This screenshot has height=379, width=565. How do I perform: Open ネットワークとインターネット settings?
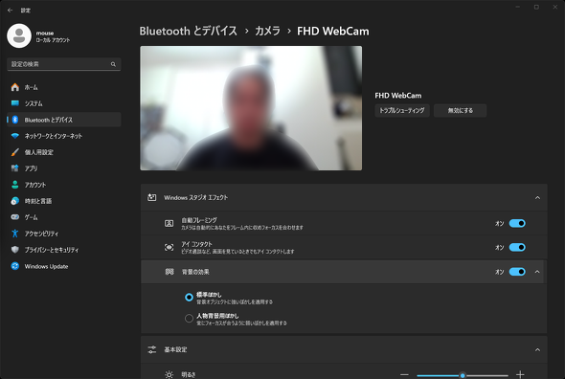64,136
